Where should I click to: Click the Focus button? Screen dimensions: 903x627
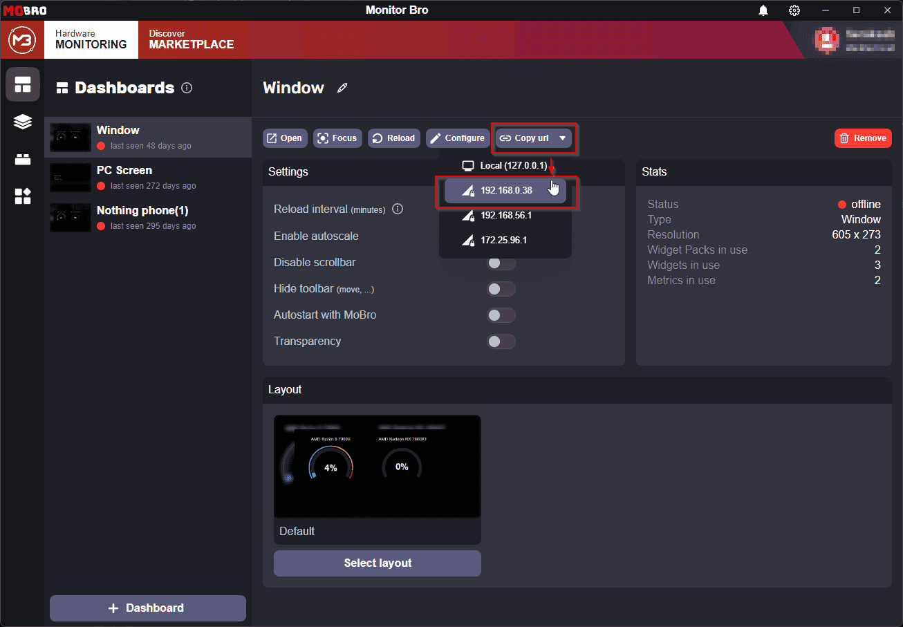click(337, 138)
